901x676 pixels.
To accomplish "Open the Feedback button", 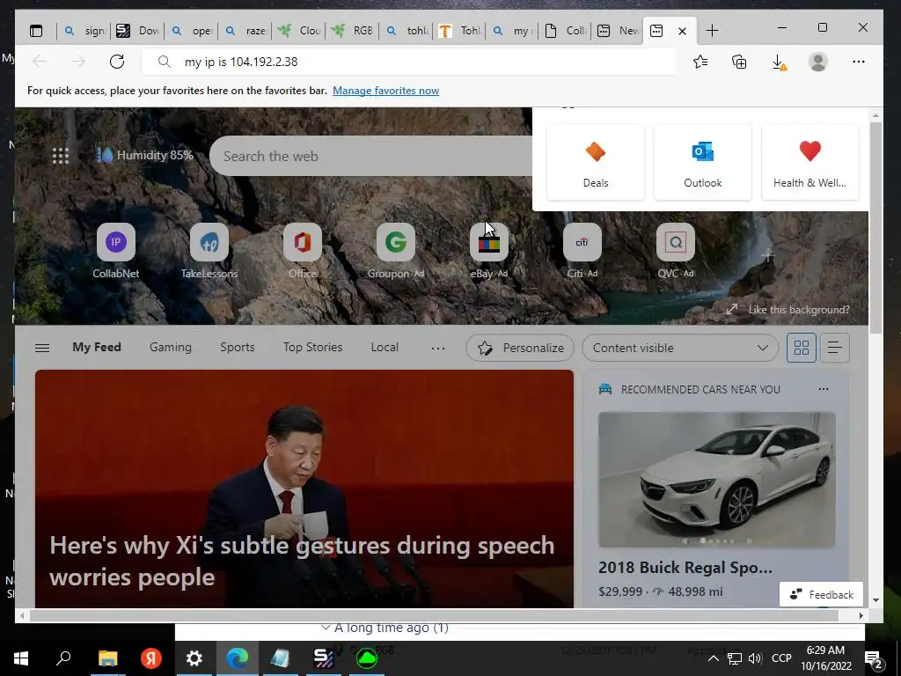I will pyautogui.click(x=821, y=594).
